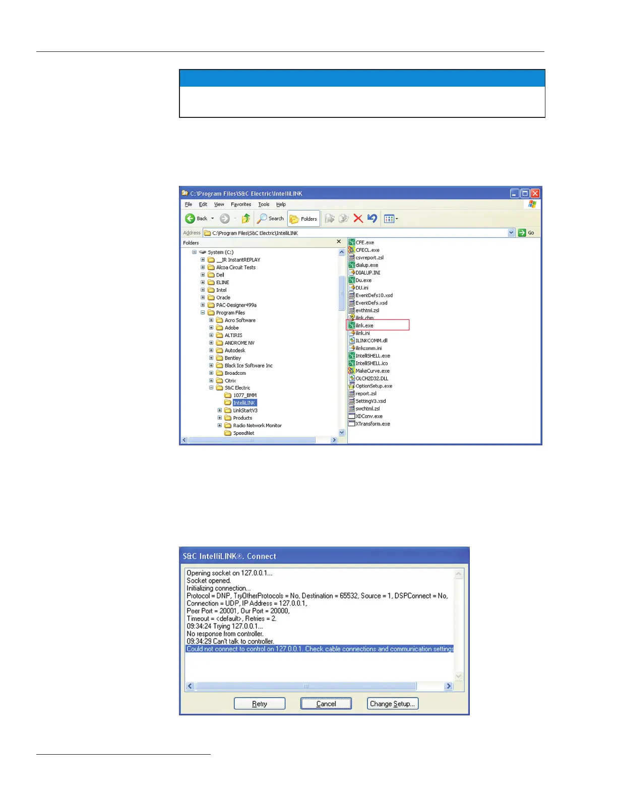Image resolution: width=617 pixels, height=798 pixels.
Task: Click the Undo toolbar icon
Action: [x=373, y=219]
